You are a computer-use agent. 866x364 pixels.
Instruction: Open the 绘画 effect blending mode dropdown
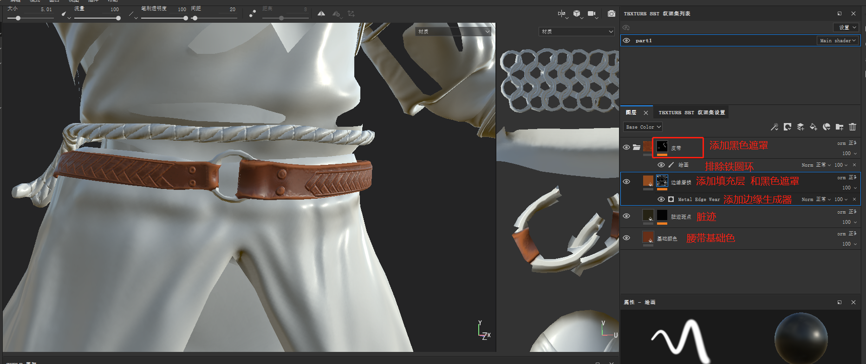(x=816, y=165)
